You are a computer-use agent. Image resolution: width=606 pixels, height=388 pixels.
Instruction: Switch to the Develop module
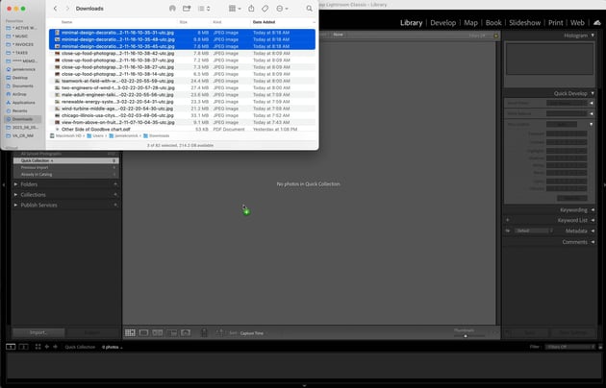click(442, 23)
